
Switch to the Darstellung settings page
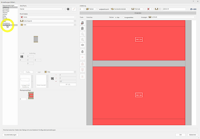tap(7, 23)
